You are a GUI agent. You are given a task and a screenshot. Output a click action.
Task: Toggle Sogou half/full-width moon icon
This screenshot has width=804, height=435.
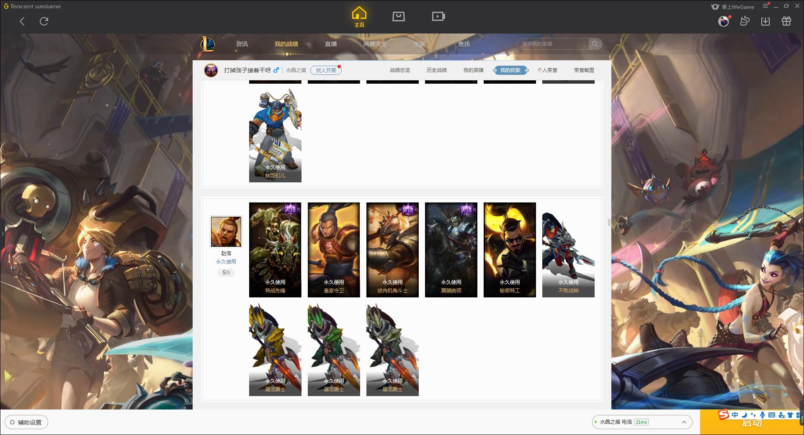click(x=744, y=415)
